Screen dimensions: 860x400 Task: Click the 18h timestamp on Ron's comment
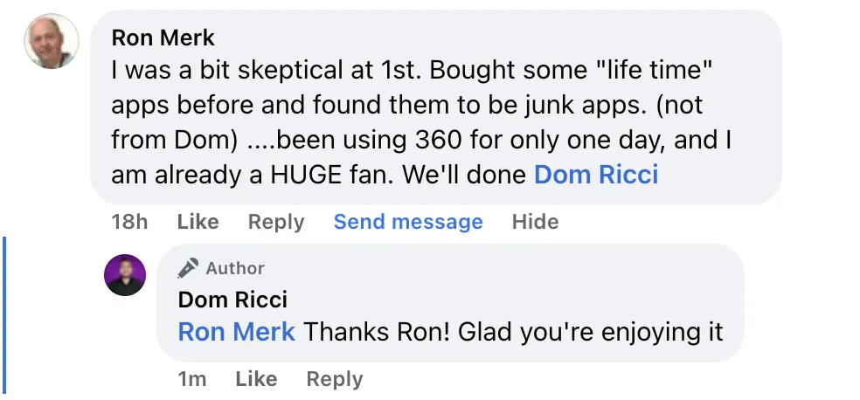[x=129, y=222]
